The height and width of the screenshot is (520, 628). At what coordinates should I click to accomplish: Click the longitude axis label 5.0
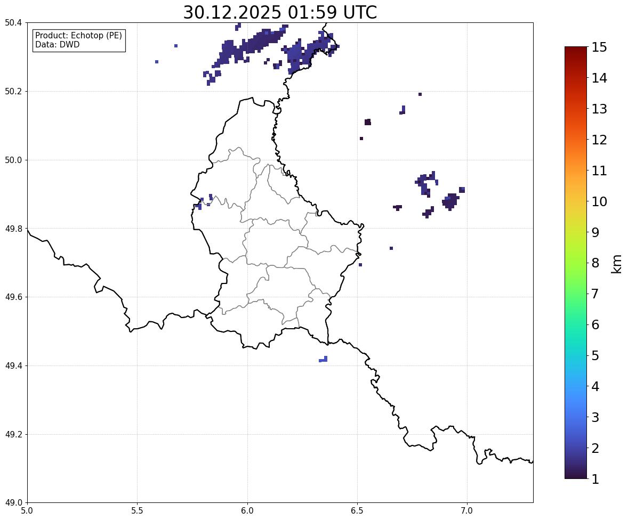pos(27,511)
